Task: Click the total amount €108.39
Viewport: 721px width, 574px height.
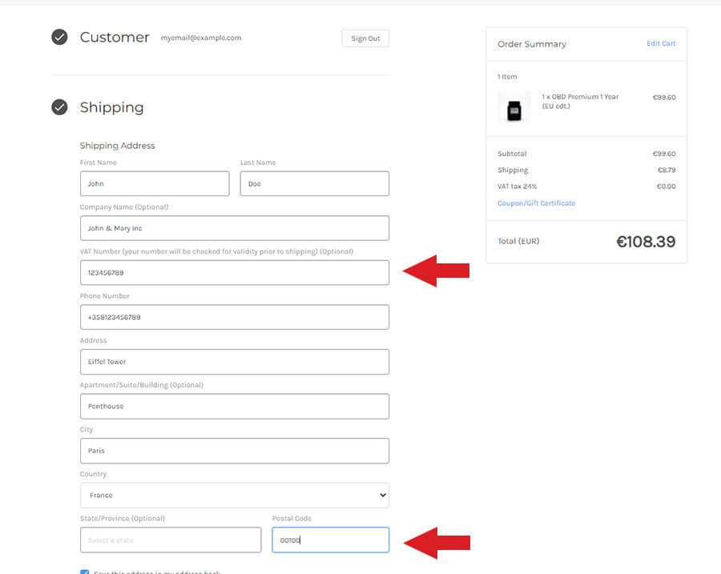Action: [646, 242]
